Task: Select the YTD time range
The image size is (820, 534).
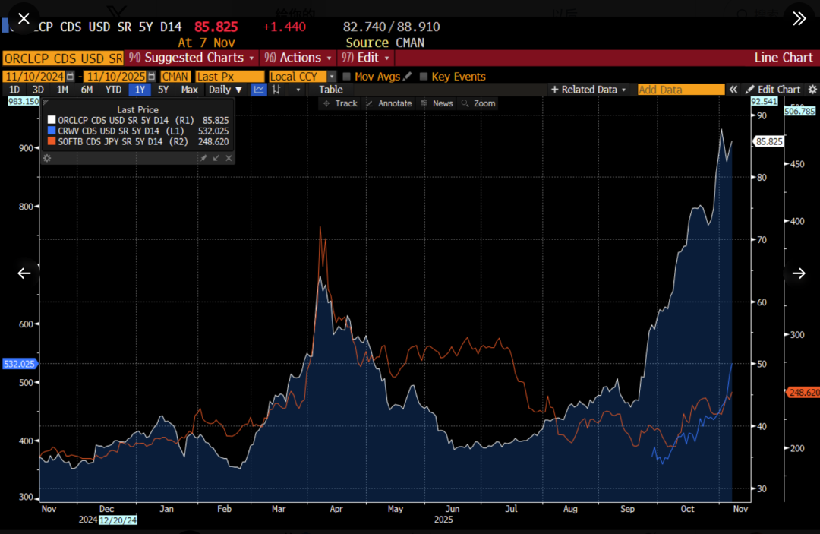Action: (113, 90)
